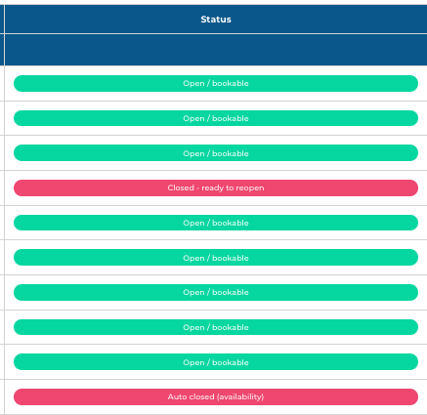Click the Auto closed (availability) status pill

(x=216, y=396)
